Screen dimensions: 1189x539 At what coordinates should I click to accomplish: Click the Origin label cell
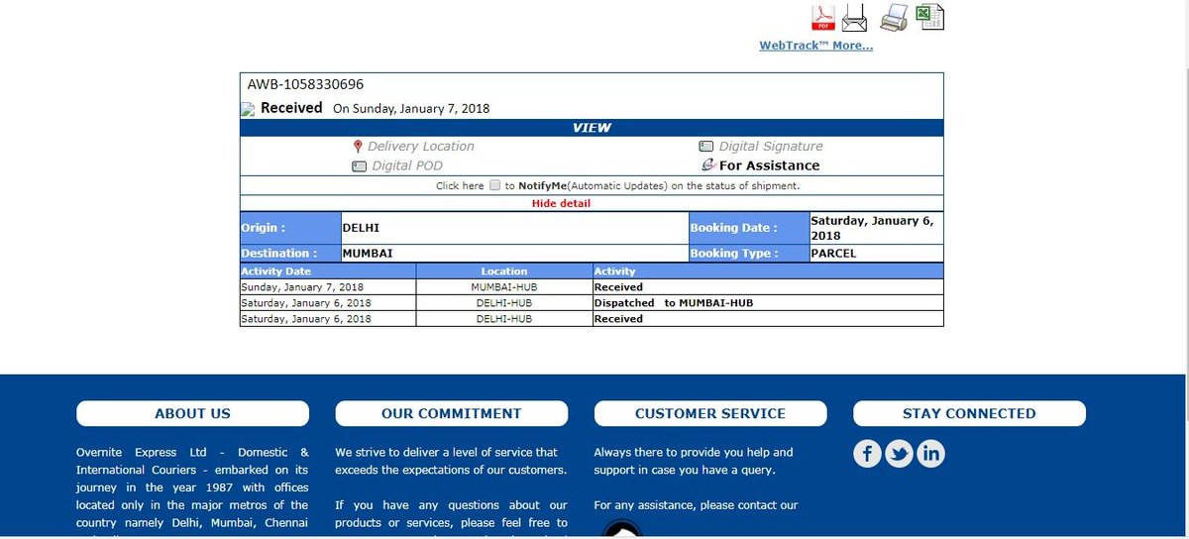click(x=290, y=228)
